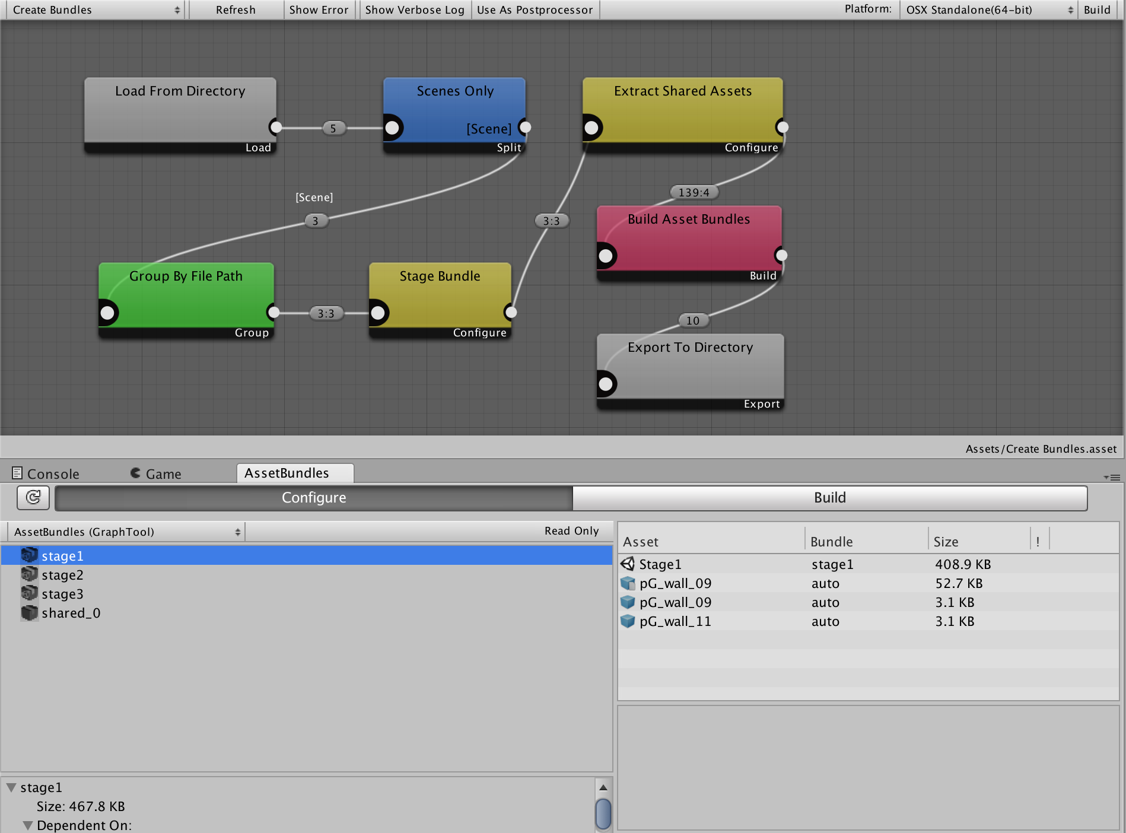Select the stage1 bundle icon
Viewport: 1126px width, 833px height.
point(29,555)
